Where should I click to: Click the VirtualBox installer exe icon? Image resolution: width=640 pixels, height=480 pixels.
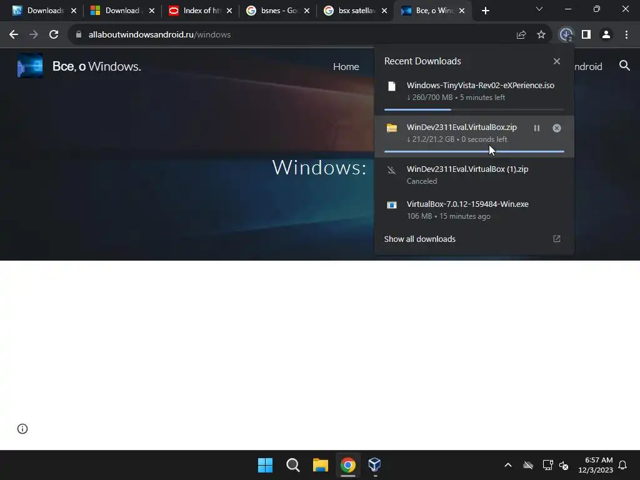392,205
